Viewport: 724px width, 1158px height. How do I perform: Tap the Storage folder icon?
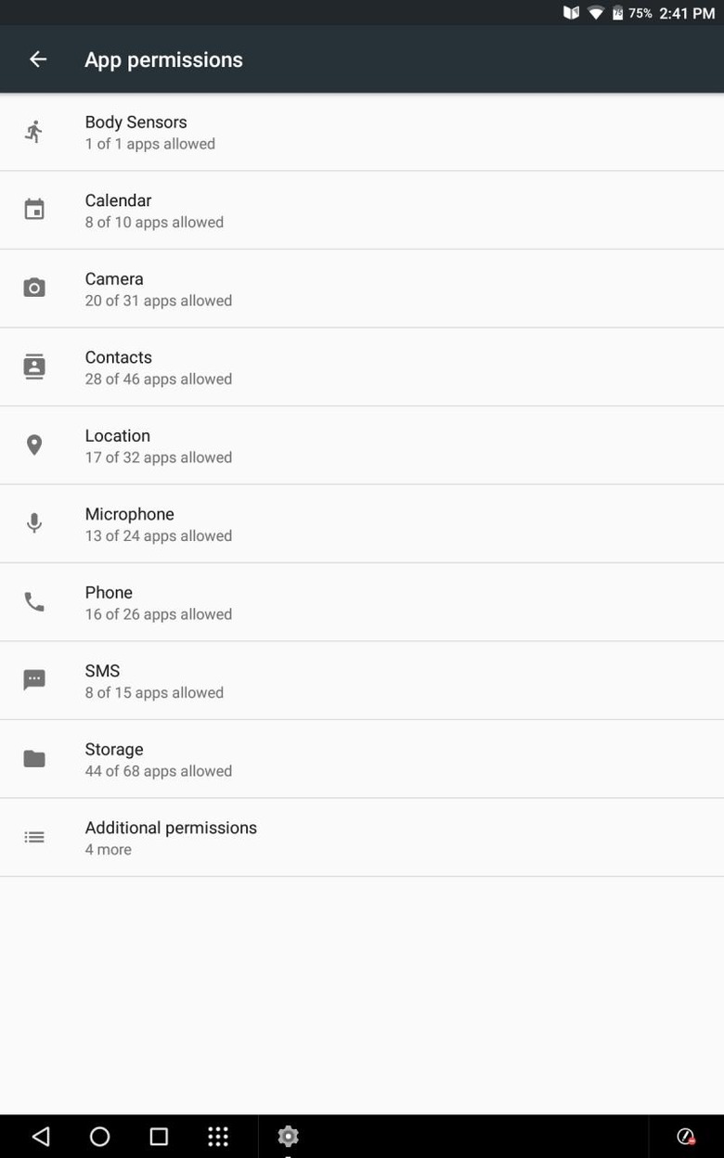(x=34, y=759)
